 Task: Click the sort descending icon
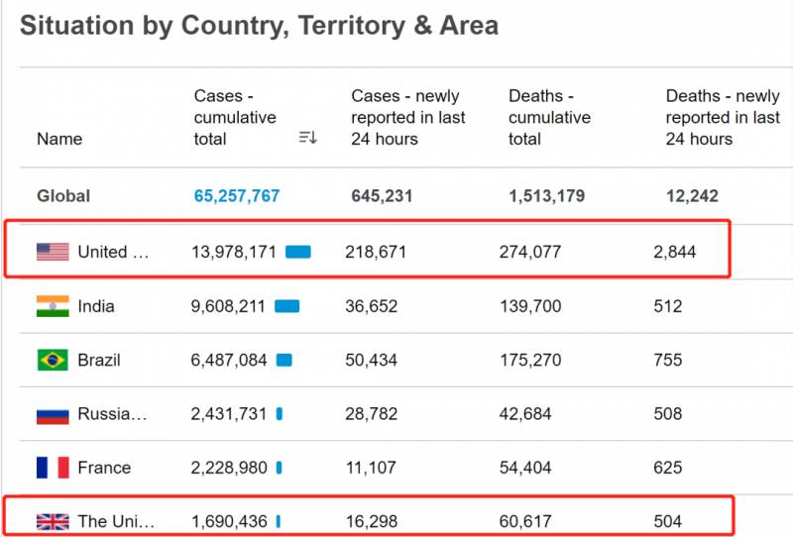click(307, 139)
